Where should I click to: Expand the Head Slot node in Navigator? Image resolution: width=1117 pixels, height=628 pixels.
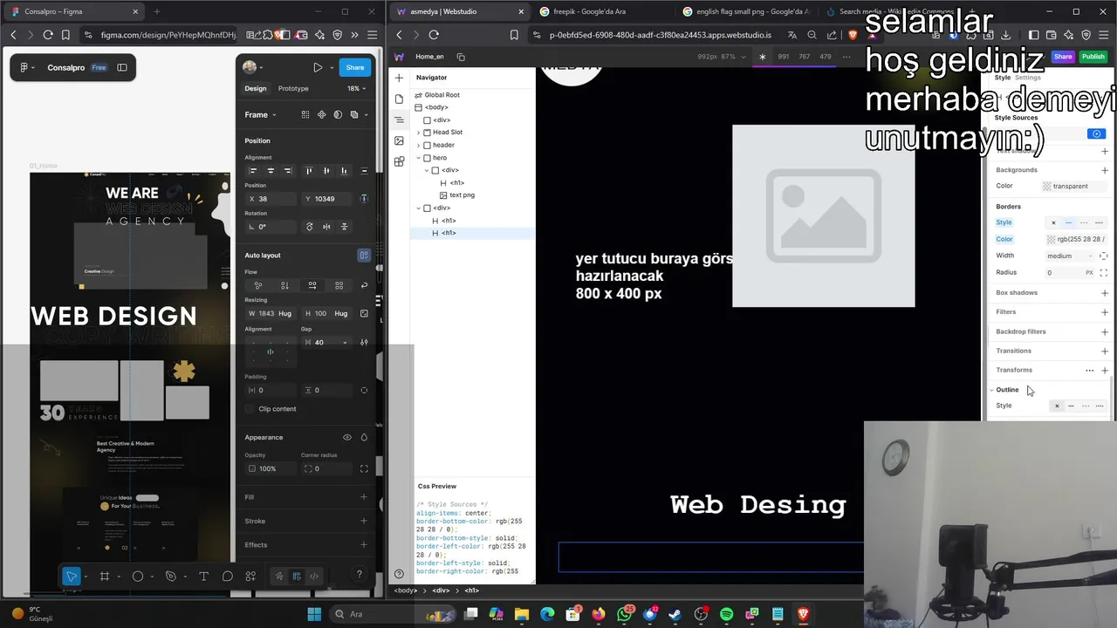(418, 133)
